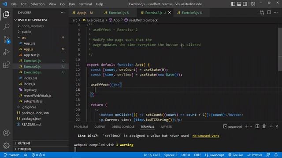Screen dimensions: 282x158
Task: Open the Extensions view
Action: [6, 65]
